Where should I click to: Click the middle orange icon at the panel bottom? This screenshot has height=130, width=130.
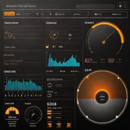(x=59, y=125)
